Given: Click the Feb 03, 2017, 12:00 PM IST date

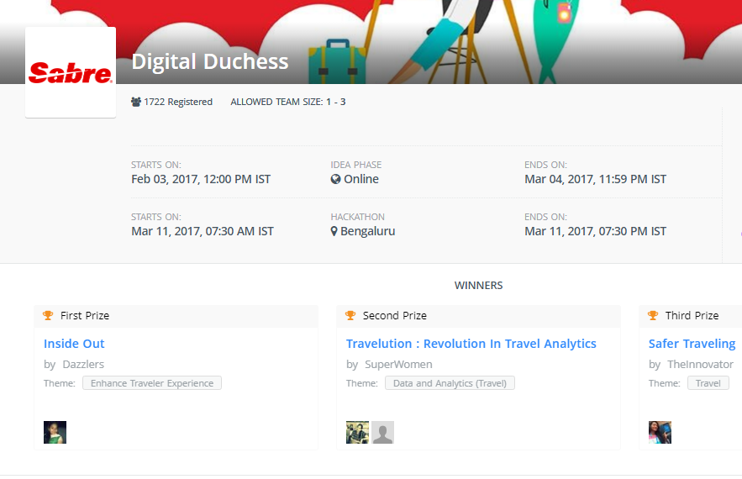Looking at the screenshot, I should 201,179.
